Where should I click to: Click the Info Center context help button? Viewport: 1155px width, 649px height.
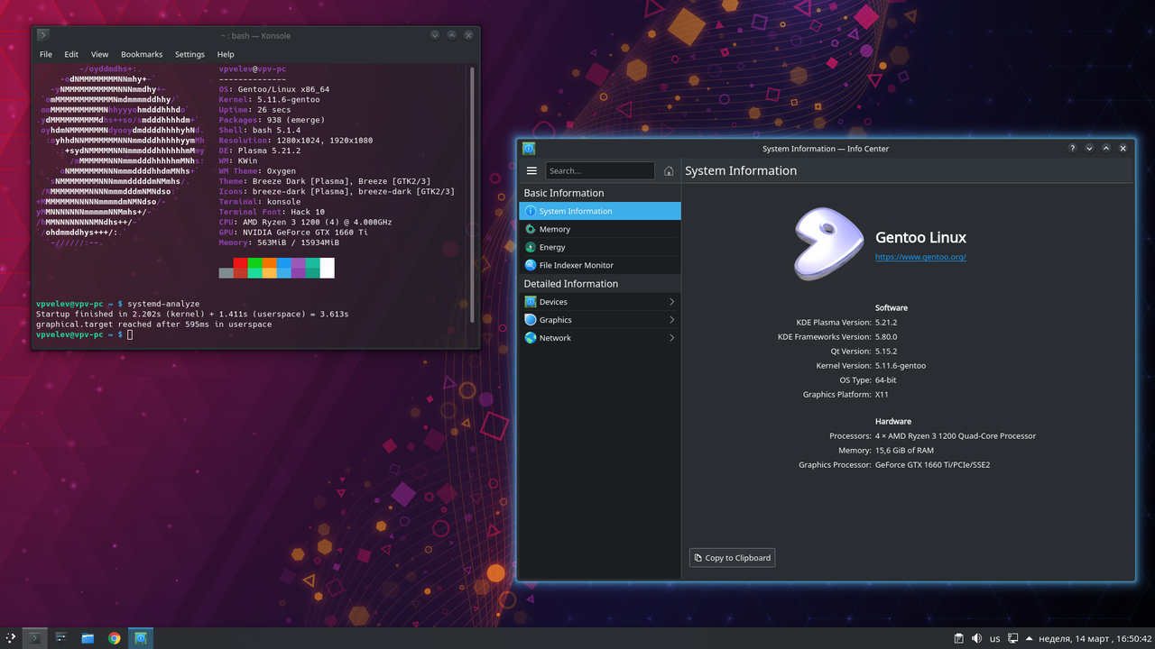[x=1072, y=148]
